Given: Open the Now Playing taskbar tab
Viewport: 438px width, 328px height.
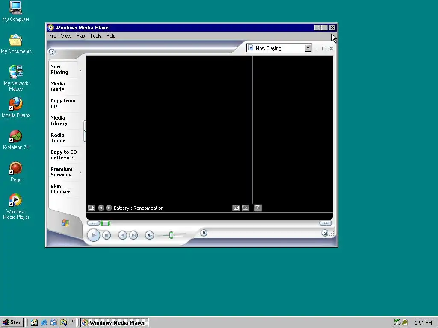Looking at the screenshot, I should pyautogui.click(x=59, y=70).
